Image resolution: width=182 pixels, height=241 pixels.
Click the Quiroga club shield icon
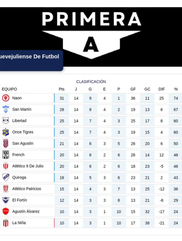click(6, 177)
